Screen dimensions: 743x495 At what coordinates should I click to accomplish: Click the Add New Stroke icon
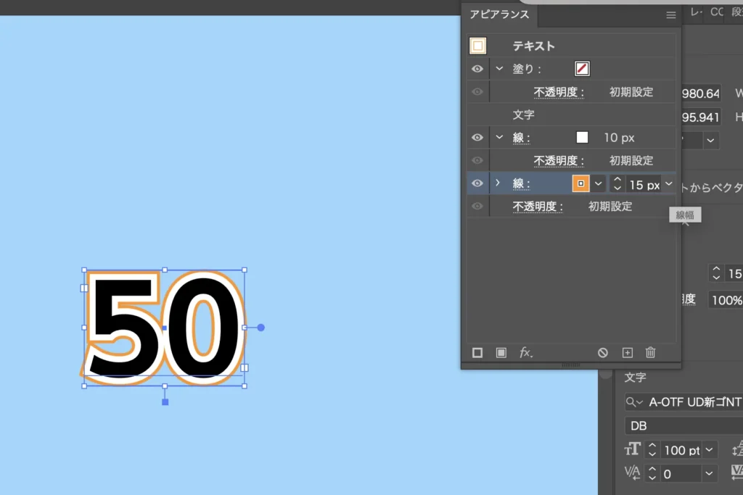[477, 353]
